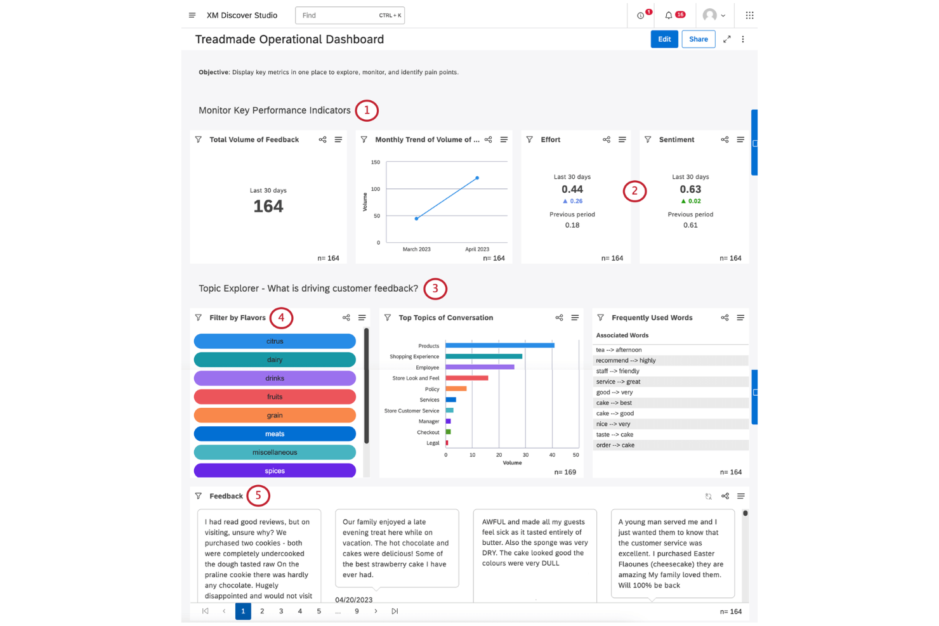
Task: Expand the dashboard to fullscreen via arrows icon
Action: tap(727, 39)
